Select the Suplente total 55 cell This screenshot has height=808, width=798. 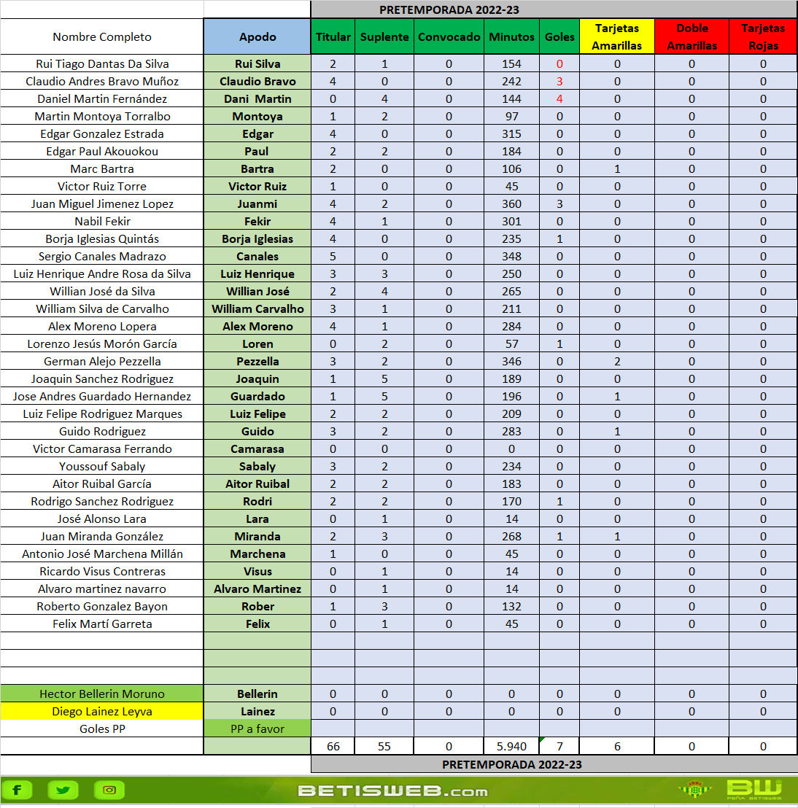pos(384,747)
